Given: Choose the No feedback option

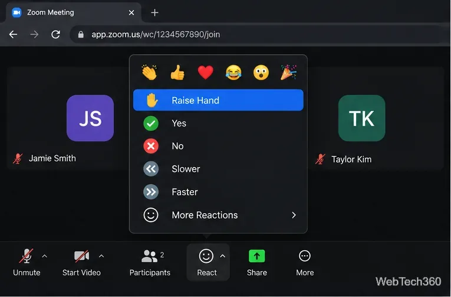Looking at the screenshot, I should click(x=218, y=146).
